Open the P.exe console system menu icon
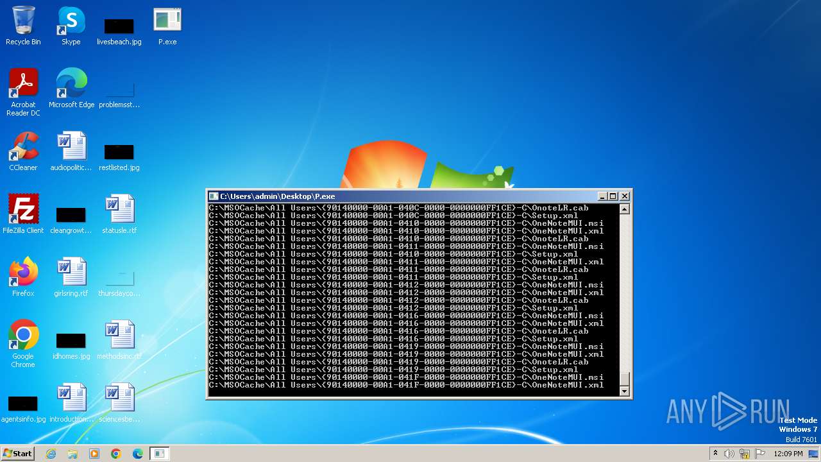Image resolution: width=821 pixels, height=462 pixels. 214,196
